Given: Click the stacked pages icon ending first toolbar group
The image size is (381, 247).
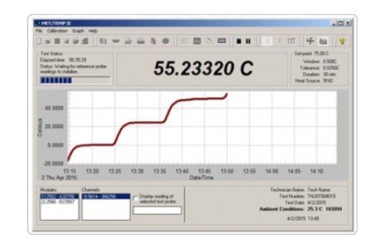Looking at the screenshot, I should [85, 41].
